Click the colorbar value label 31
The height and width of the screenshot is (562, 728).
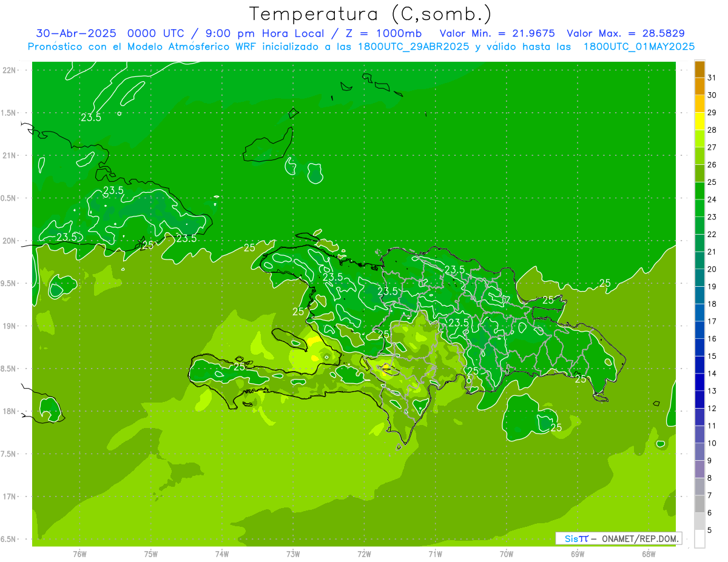(712, 78)
